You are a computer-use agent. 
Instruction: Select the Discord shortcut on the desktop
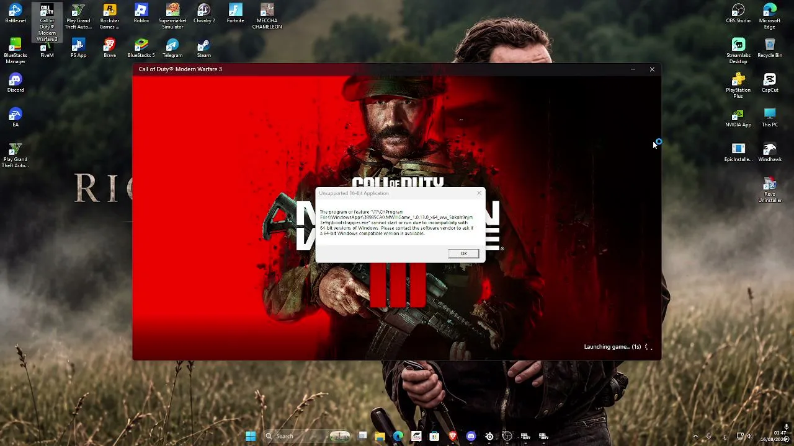[x=16, y=83]
